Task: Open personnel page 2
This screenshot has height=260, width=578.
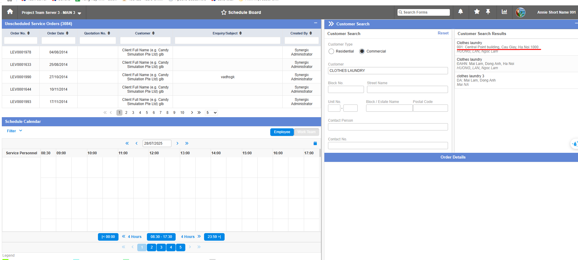Action: (x=152, y=247)
